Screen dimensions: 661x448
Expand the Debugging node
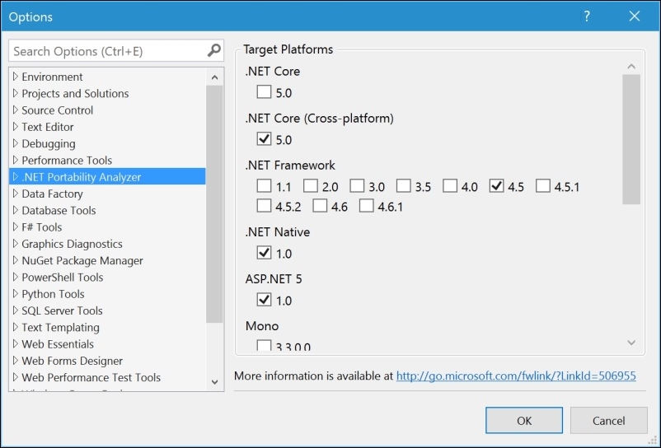click(16, 143)
